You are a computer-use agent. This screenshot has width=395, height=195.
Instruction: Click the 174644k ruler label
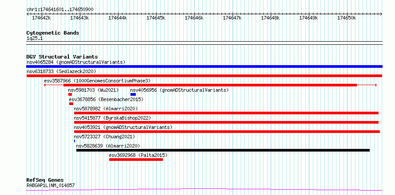(x=118, y=18)
